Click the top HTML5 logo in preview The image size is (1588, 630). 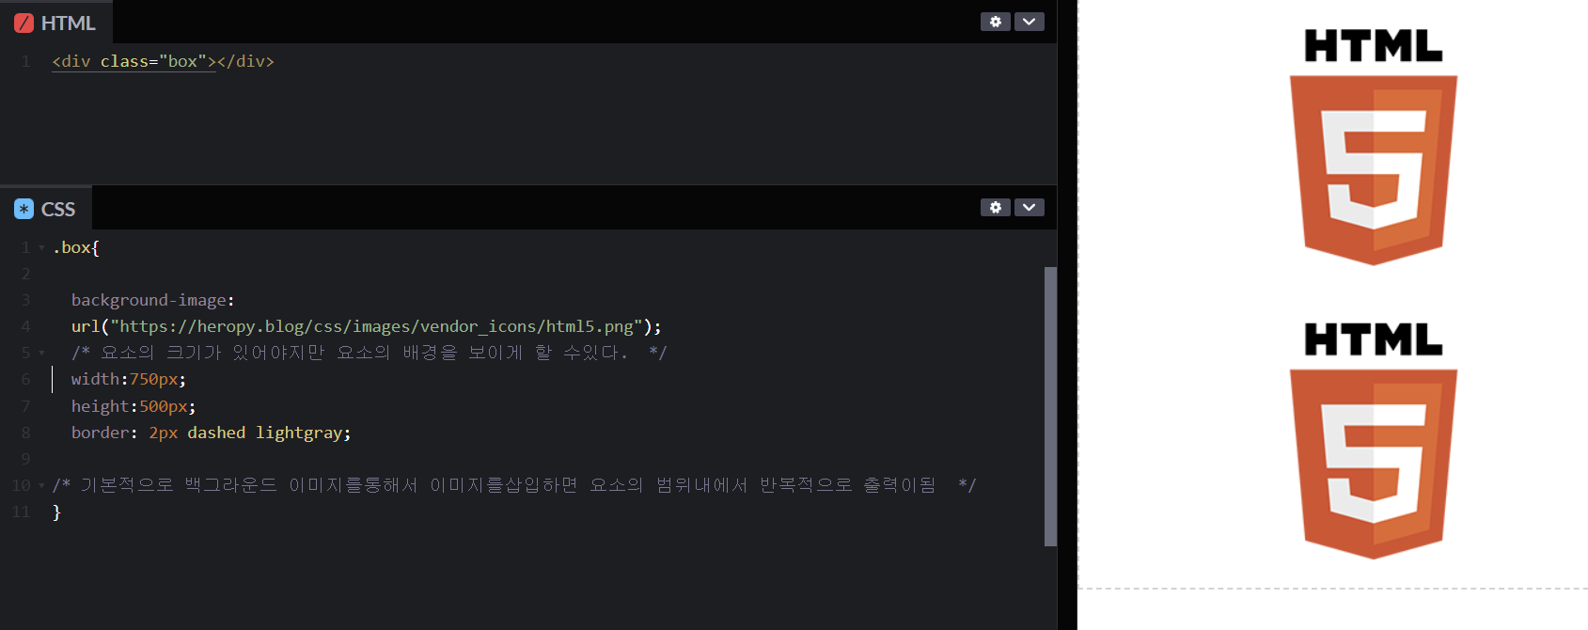1373,147
